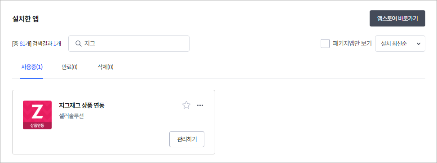Image resolution: width=437 pixels, height=163 pixels.
Task: Click the chevron arrow on sort dropdown
Action: click(418, 44)
